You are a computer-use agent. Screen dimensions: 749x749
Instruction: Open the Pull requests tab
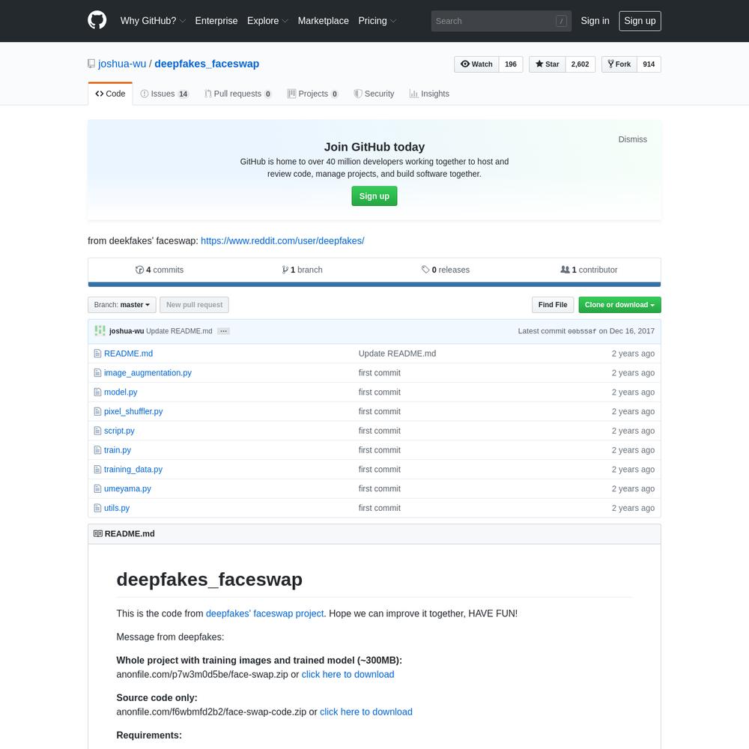(237, 94)
